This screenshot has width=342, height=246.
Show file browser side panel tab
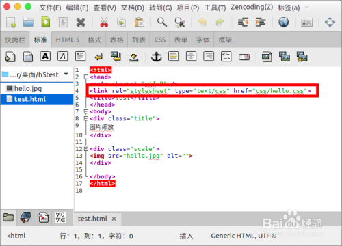[8, 217]
